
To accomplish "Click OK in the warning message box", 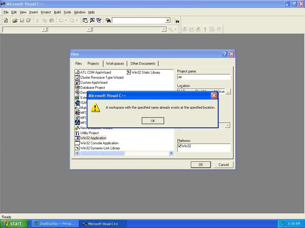I will tap(153, 121).
